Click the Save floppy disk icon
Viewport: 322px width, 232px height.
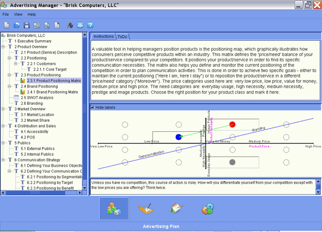click(x=27, y=25)
